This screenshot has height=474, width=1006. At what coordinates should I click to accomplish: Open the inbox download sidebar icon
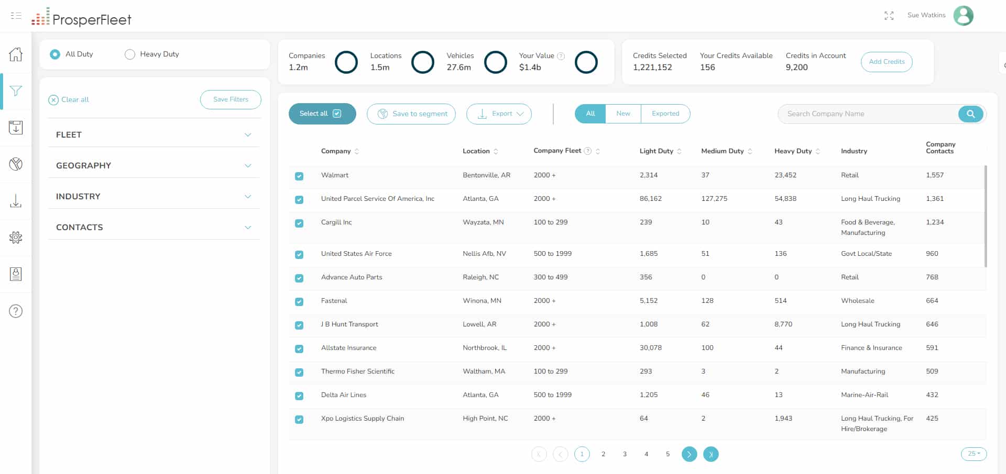16,128
